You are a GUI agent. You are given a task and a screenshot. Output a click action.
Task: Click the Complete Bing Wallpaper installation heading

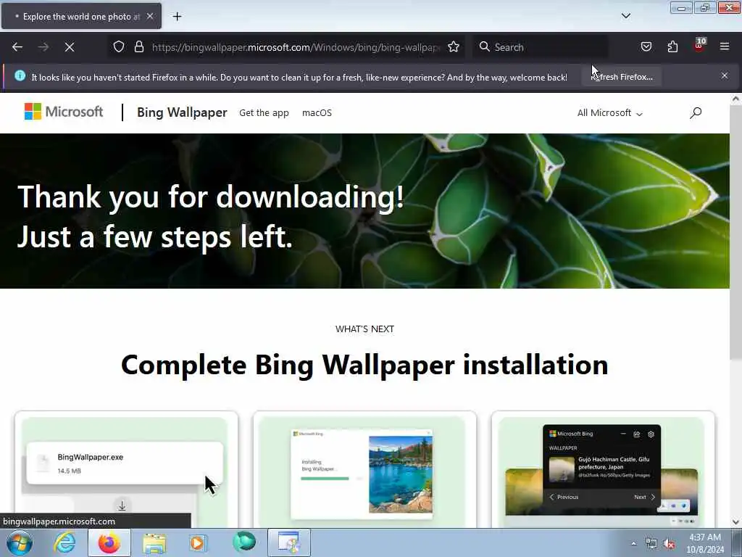tap(364, 365)
